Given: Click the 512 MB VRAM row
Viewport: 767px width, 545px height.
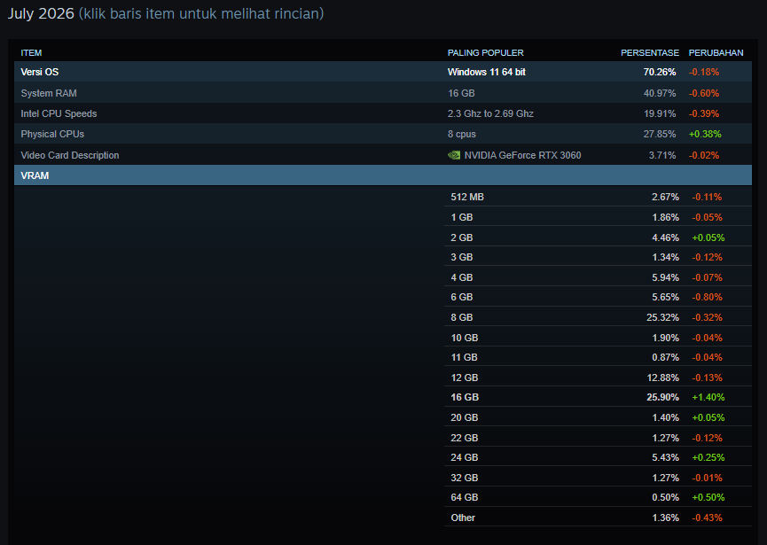Looking at the screenshot, I should [598, 197].
